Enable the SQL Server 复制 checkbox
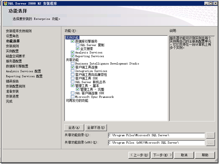 pos(78,45)
